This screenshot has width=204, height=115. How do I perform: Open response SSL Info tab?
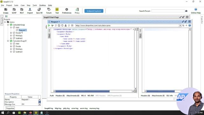coord(170,96)
